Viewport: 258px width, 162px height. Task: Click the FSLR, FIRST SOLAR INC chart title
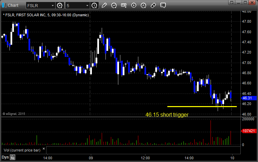46,15
